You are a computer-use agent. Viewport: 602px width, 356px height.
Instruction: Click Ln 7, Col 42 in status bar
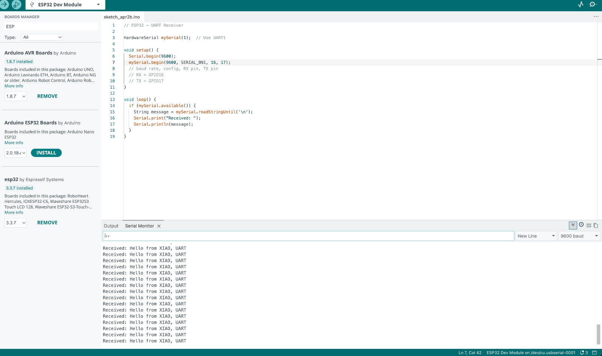click(470, 353)
